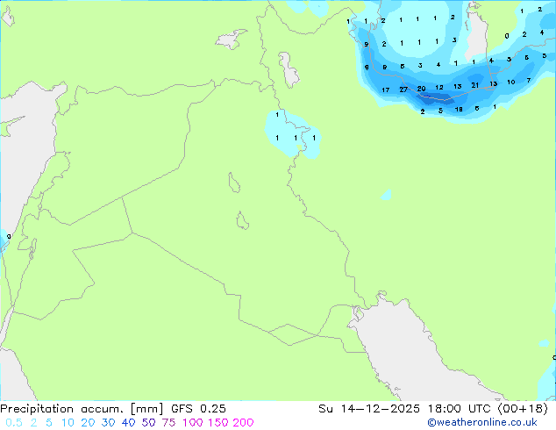Viewport: 556px width, 430px height.
Task: Click the legend value 40
Action: click(128, 423)
